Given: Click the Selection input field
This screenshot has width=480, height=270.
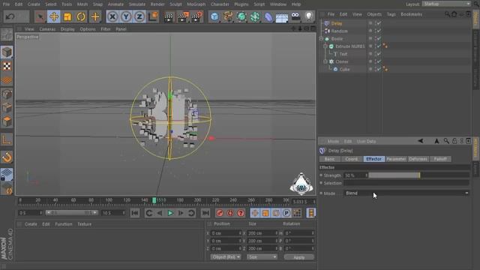Looking at the screenshot, I should (406, 183).
